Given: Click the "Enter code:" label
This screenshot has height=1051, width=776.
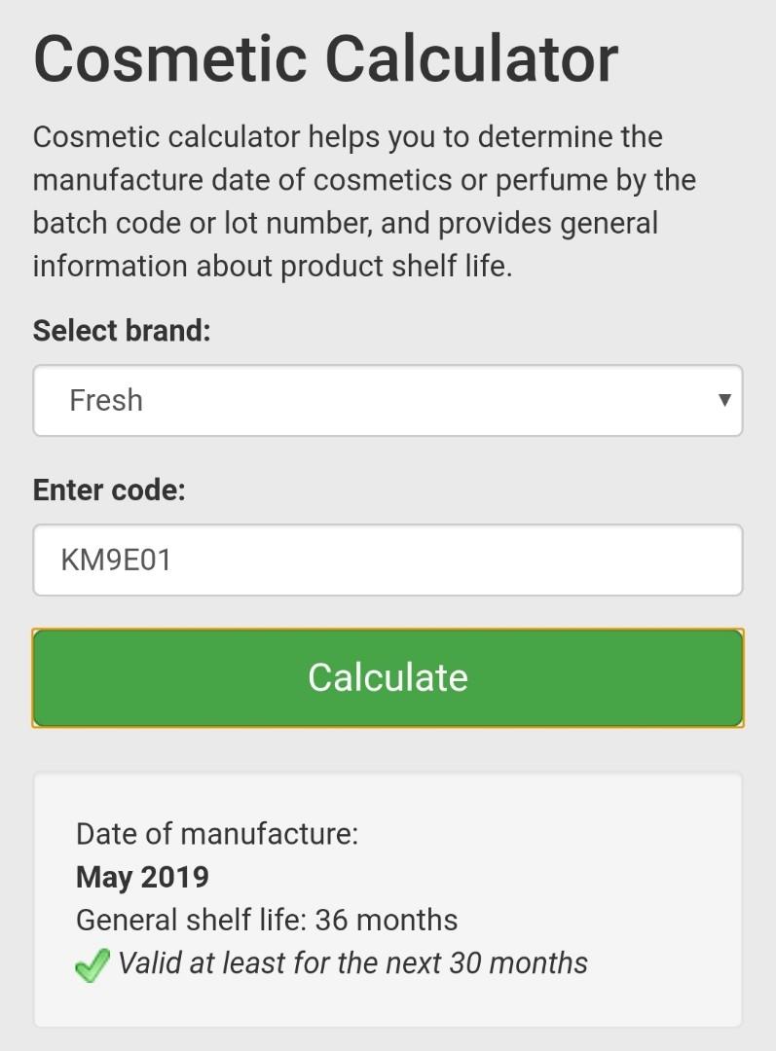Looking at the screenshot, I should click(109, 489).
